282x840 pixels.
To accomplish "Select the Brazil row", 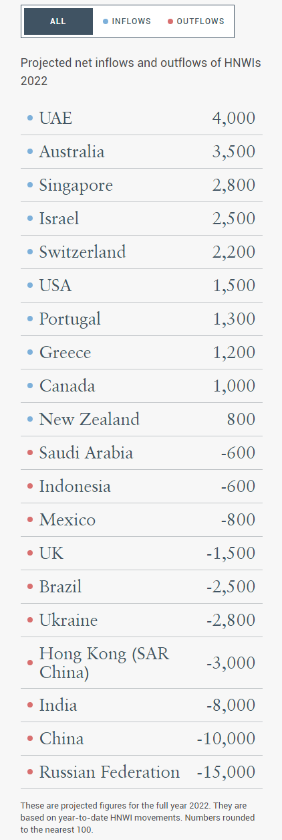I will tap(141, 587).
